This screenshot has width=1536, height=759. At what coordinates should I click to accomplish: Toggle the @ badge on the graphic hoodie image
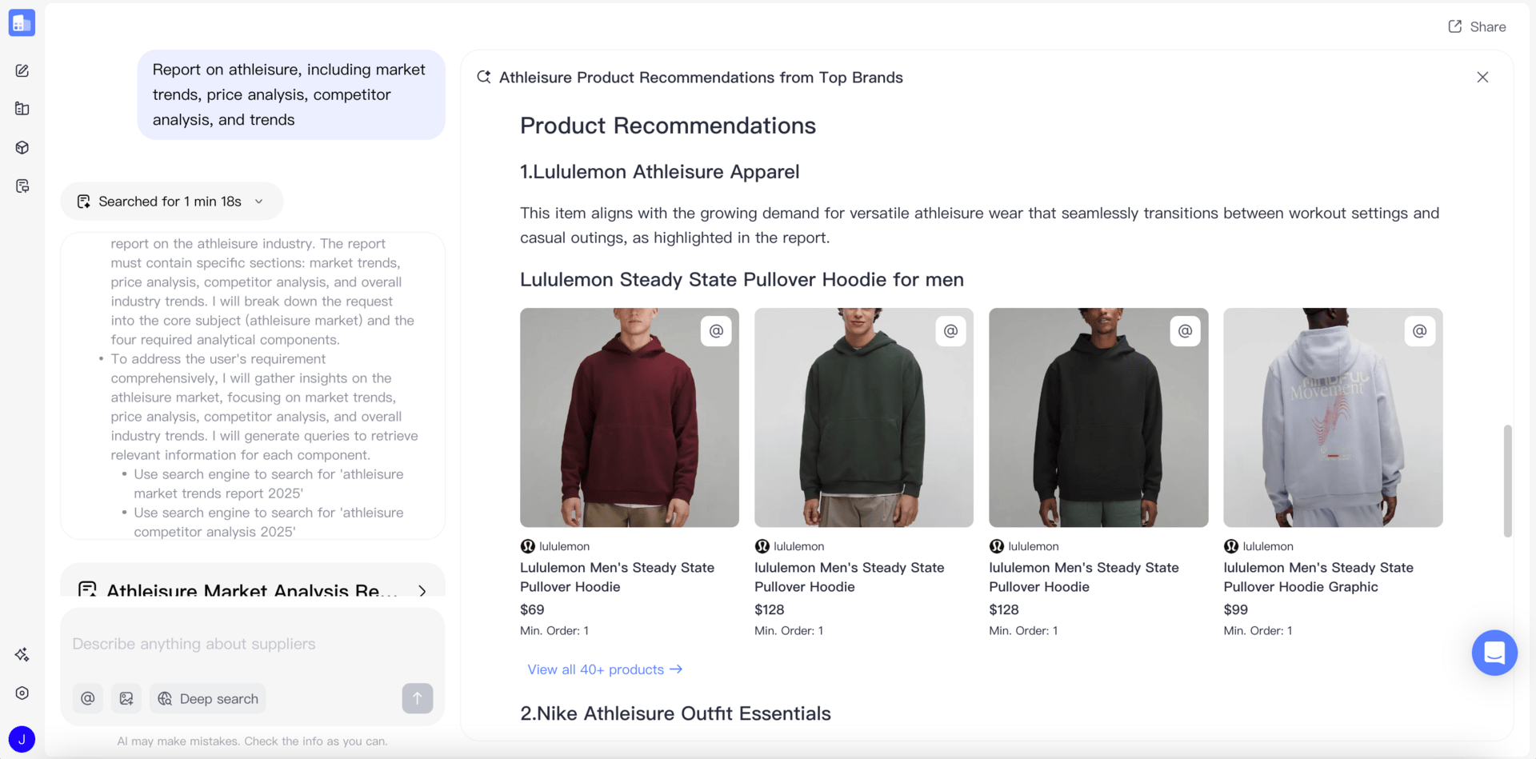click(1419, 330)
